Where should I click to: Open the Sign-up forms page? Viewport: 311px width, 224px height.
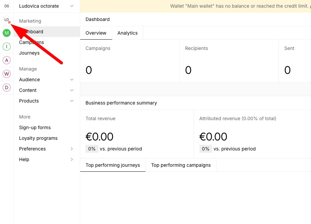(x=35, y=127)
